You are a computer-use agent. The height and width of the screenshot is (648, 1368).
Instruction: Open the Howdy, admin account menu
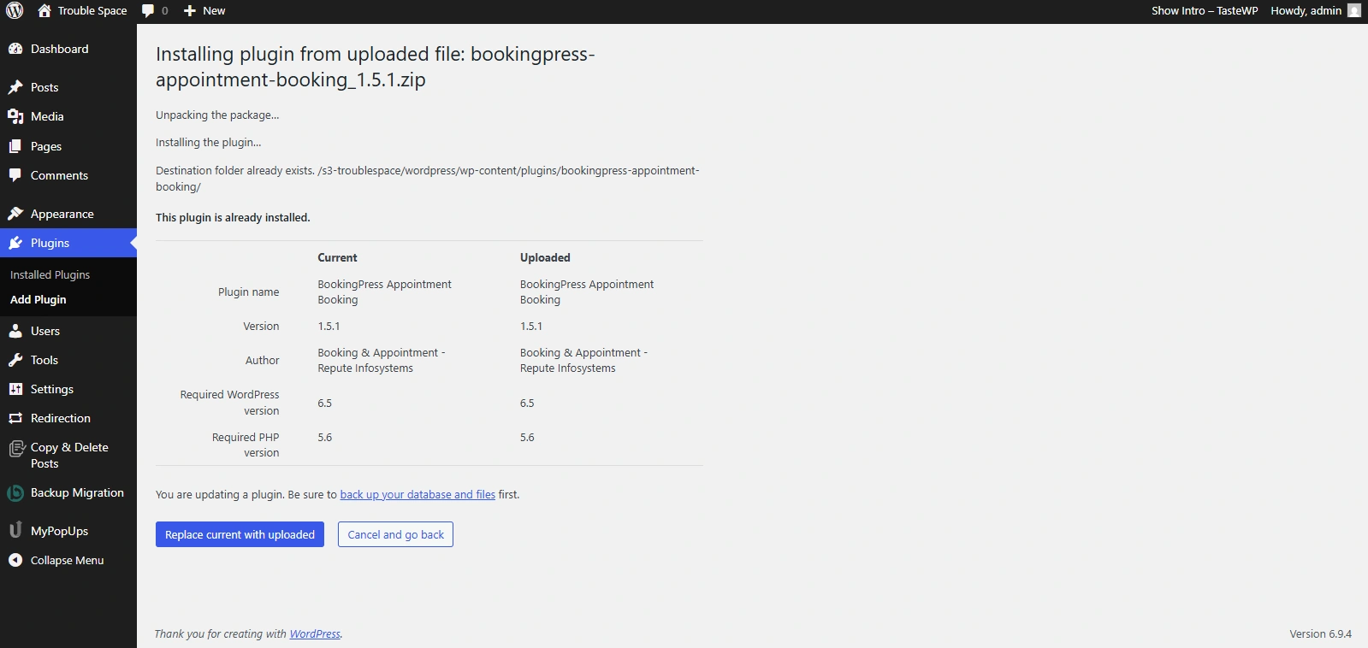1306,11
